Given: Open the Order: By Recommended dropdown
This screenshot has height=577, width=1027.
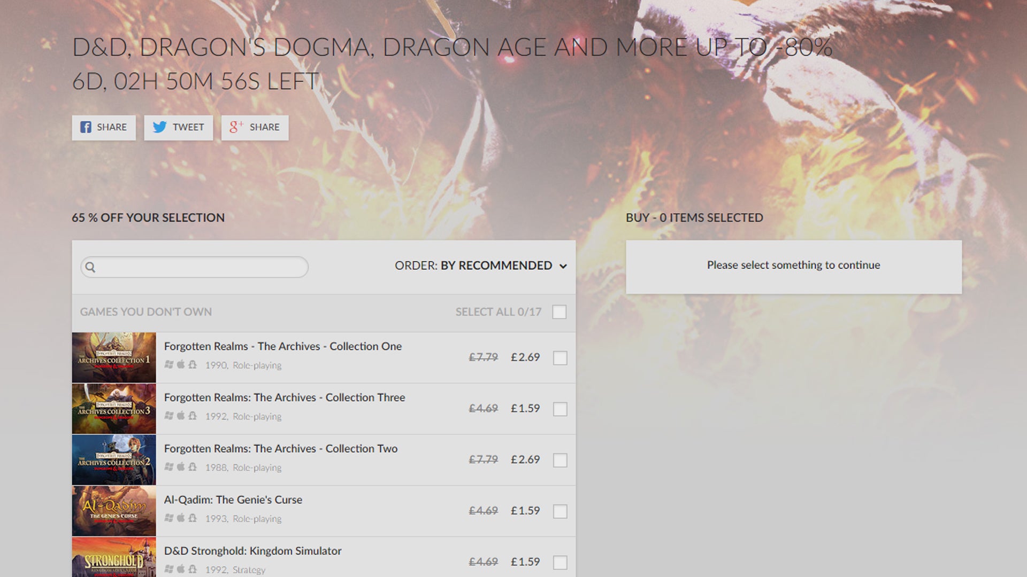Looking at the screenshot, I should pyautogui.click(x=480, y=266).
